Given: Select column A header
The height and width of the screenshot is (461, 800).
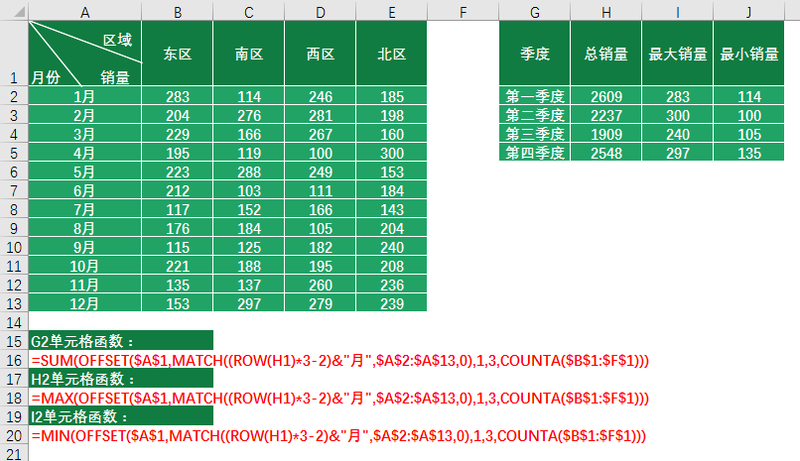Looking at the screenshot, I should pos(84,11).
